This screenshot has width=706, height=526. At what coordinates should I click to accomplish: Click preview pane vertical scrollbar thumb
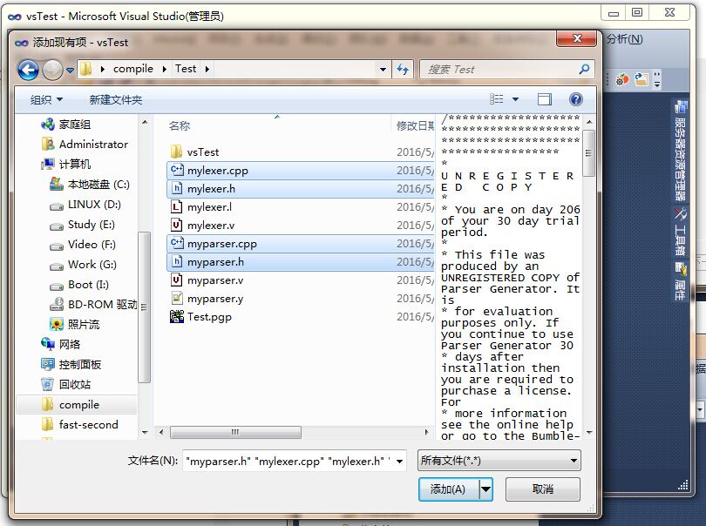(x=588, y=153)
